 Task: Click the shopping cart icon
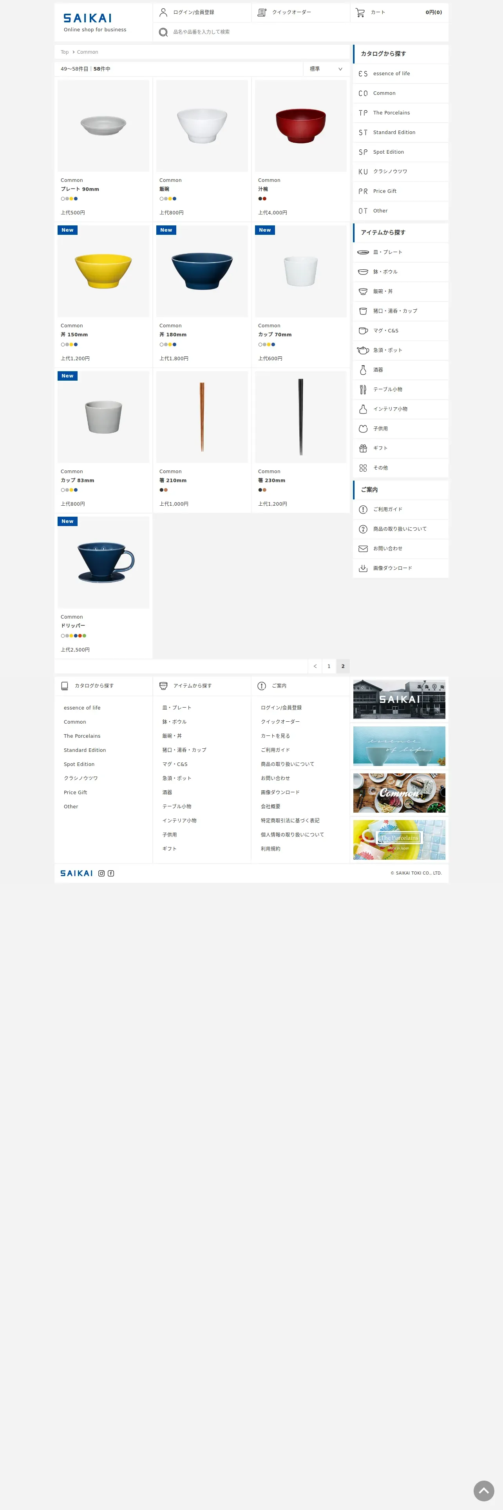[x=360, y=12]
